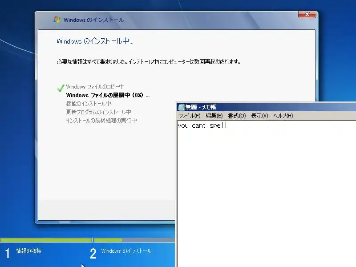Viewport: 356px width, 267px height.
Task: Click the Notepad icon in メモ帳 title bar
Action: click(x=181, y=107)
